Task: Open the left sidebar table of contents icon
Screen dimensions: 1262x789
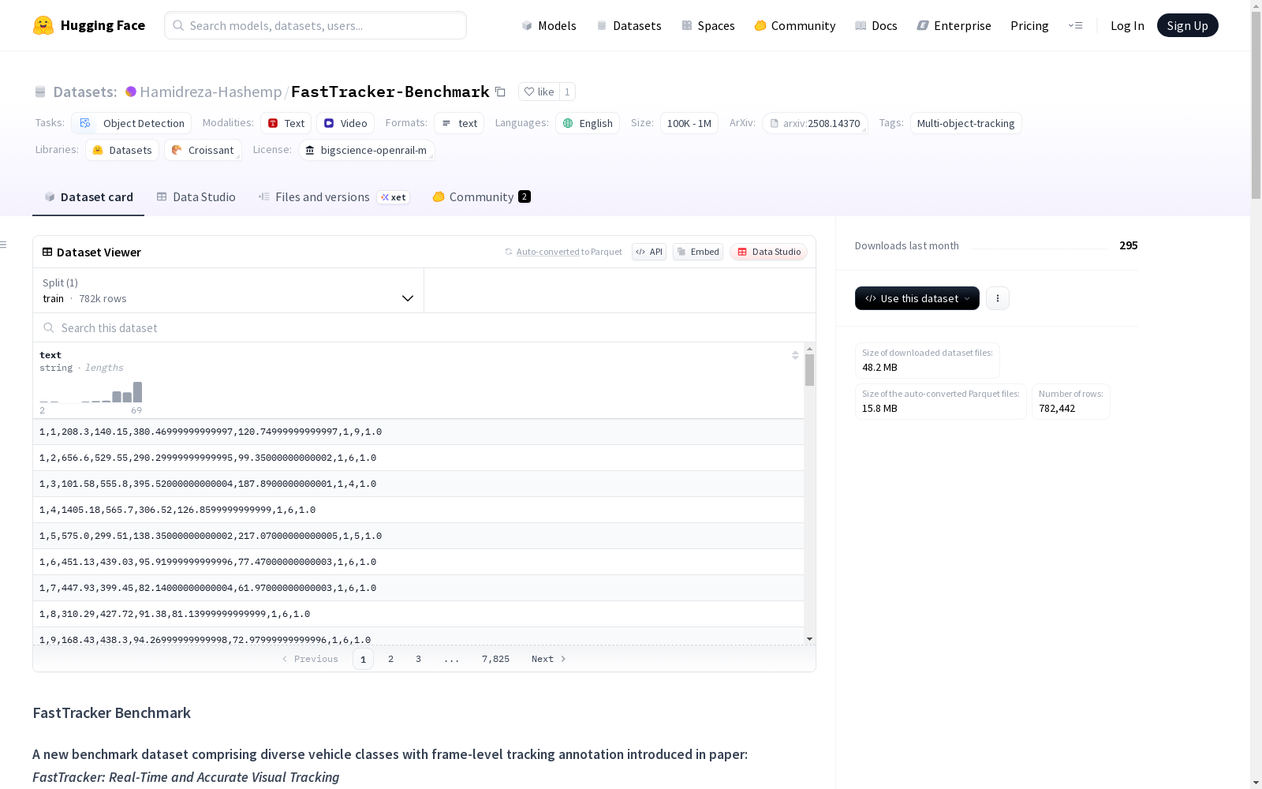Action: pyautogui.click(x=4, y=245)
